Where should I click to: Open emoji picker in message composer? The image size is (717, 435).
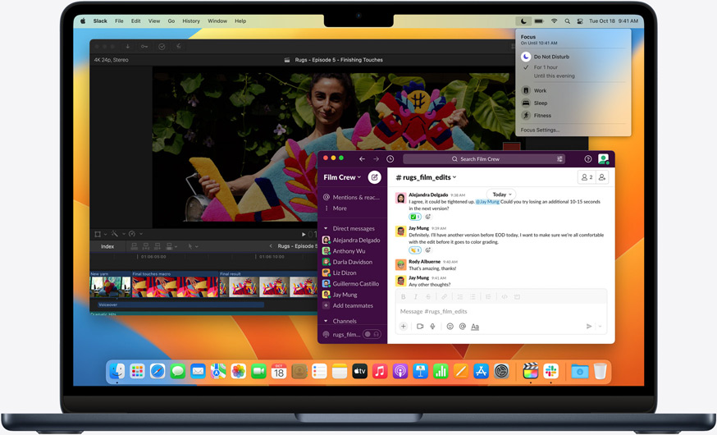[x=450, y=326]
